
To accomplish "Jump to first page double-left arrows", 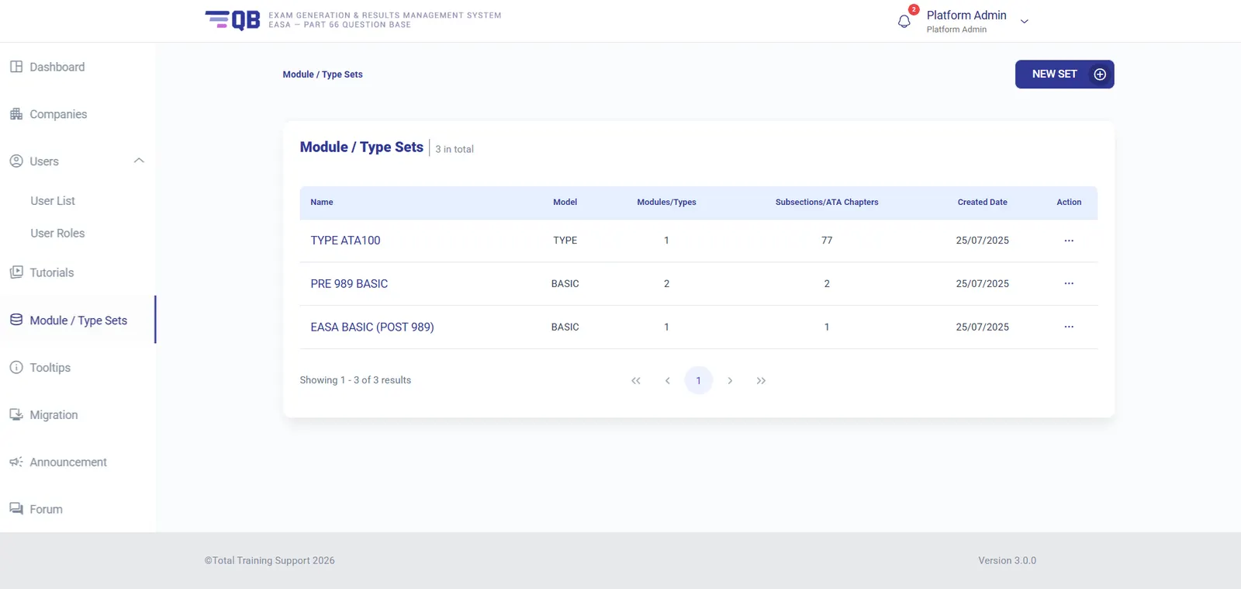I will click(636, 380).
